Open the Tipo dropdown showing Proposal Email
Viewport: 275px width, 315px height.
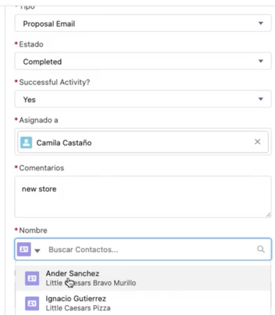point(143,23)
